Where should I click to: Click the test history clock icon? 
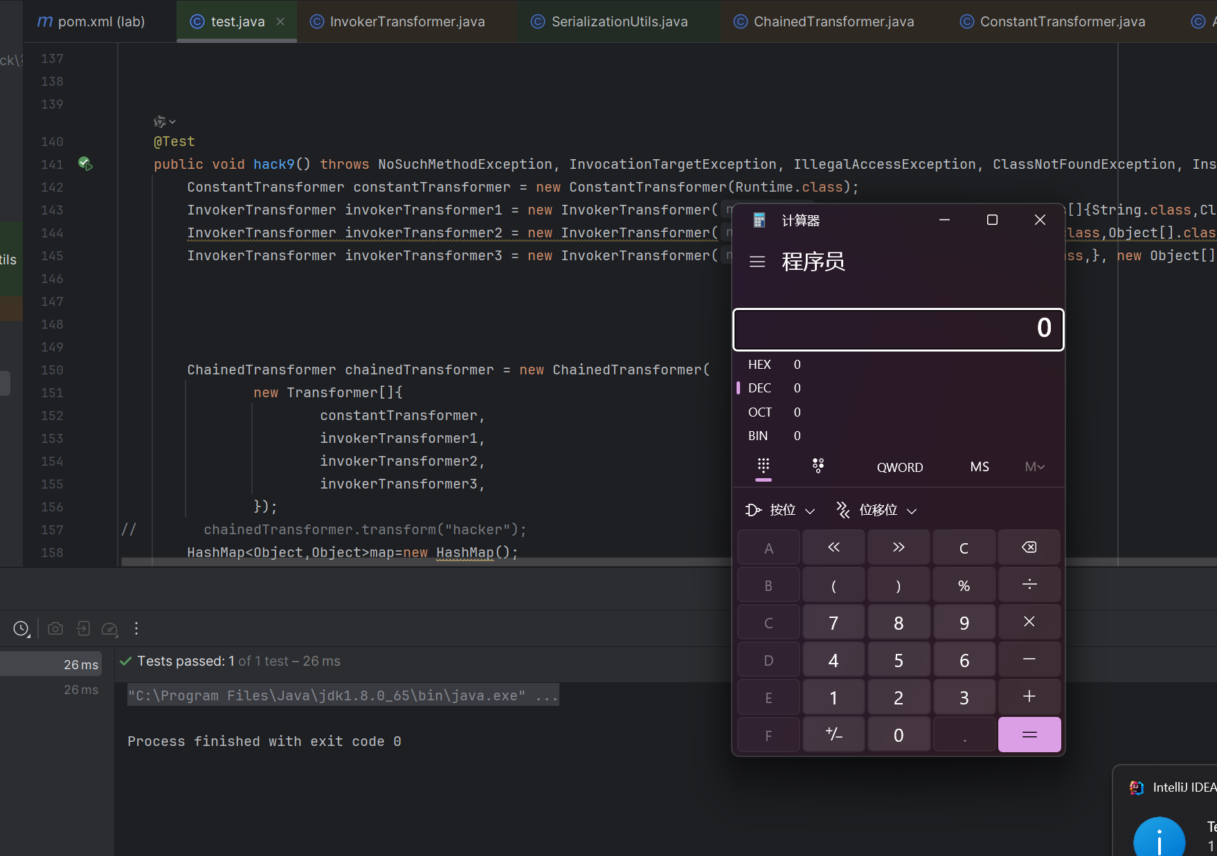tap(21, 628)
